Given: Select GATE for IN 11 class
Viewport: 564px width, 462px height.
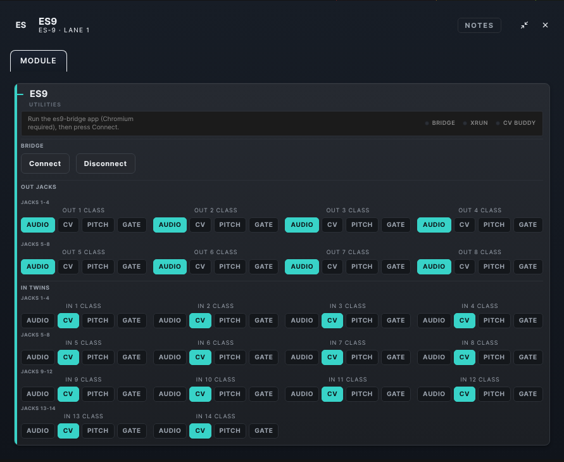Looking at the screenshot, I should point(396,394).
